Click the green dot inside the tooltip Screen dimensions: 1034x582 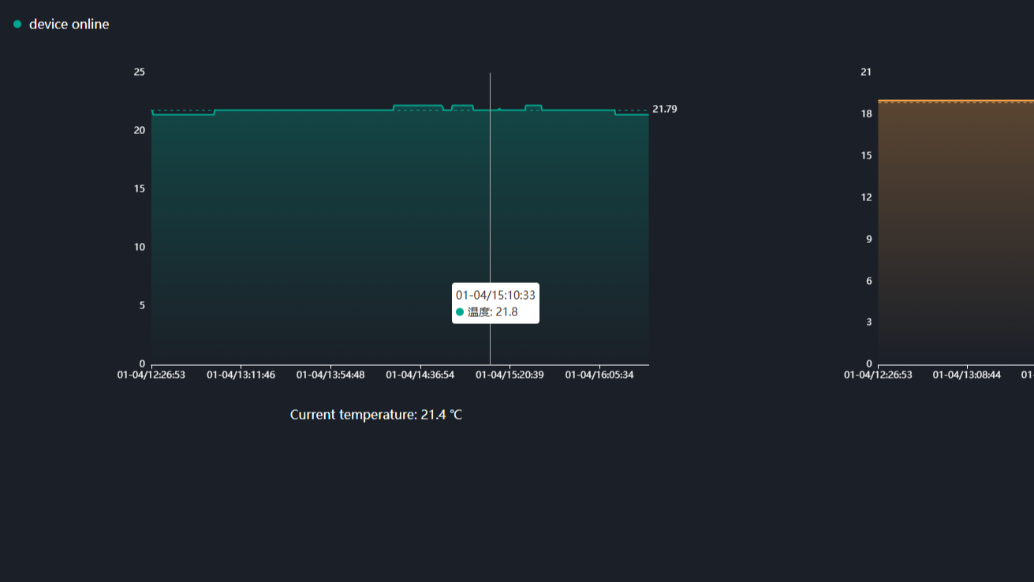pos(460,312)
